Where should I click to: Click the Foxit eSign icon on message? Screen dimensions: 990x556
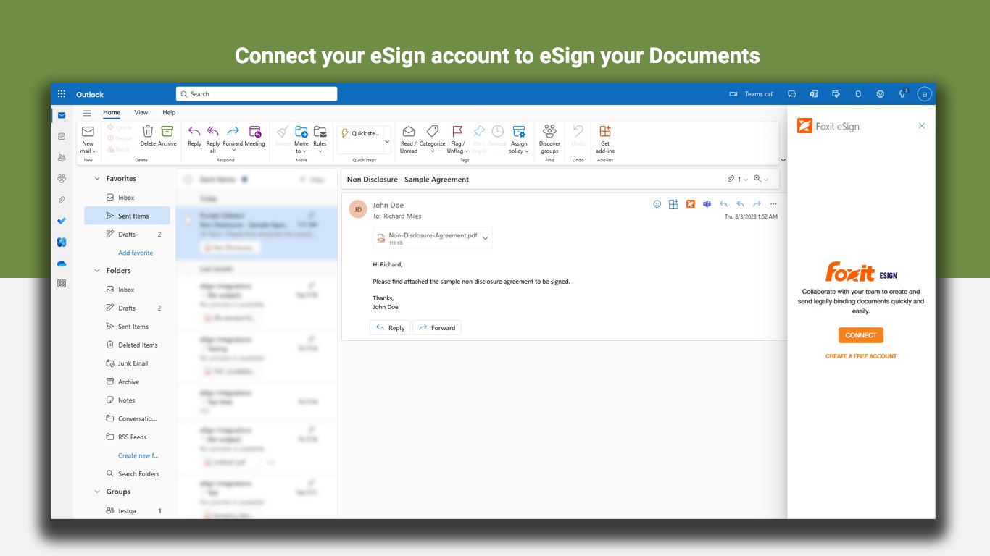691,204
